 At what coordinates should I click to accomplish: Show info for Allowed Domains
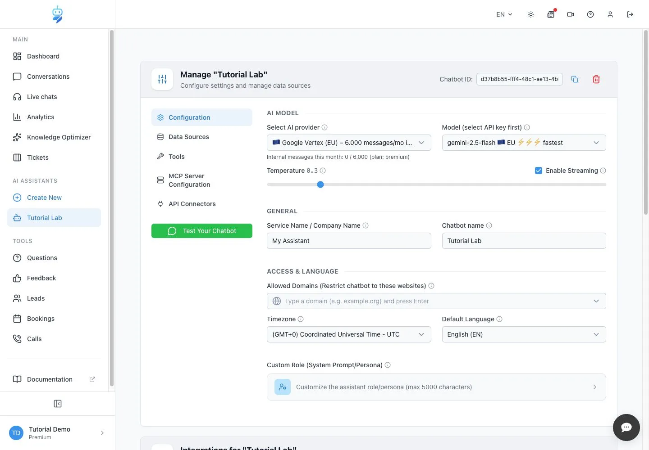[431, 286]
